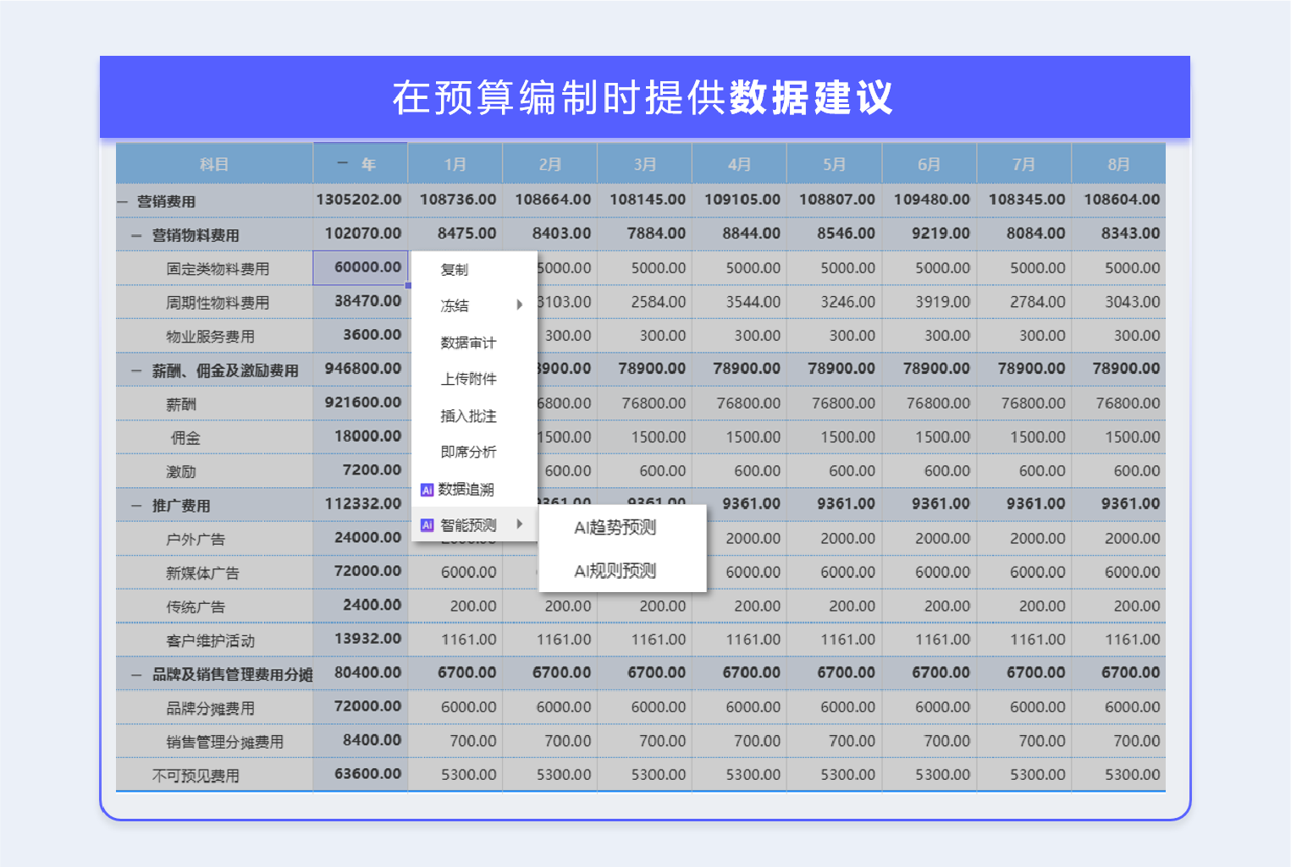This screenshot has width=1291, height=867.
Task: Click the 营销费用 6月 value 109480.00
Action: click(x=932, y=200)
